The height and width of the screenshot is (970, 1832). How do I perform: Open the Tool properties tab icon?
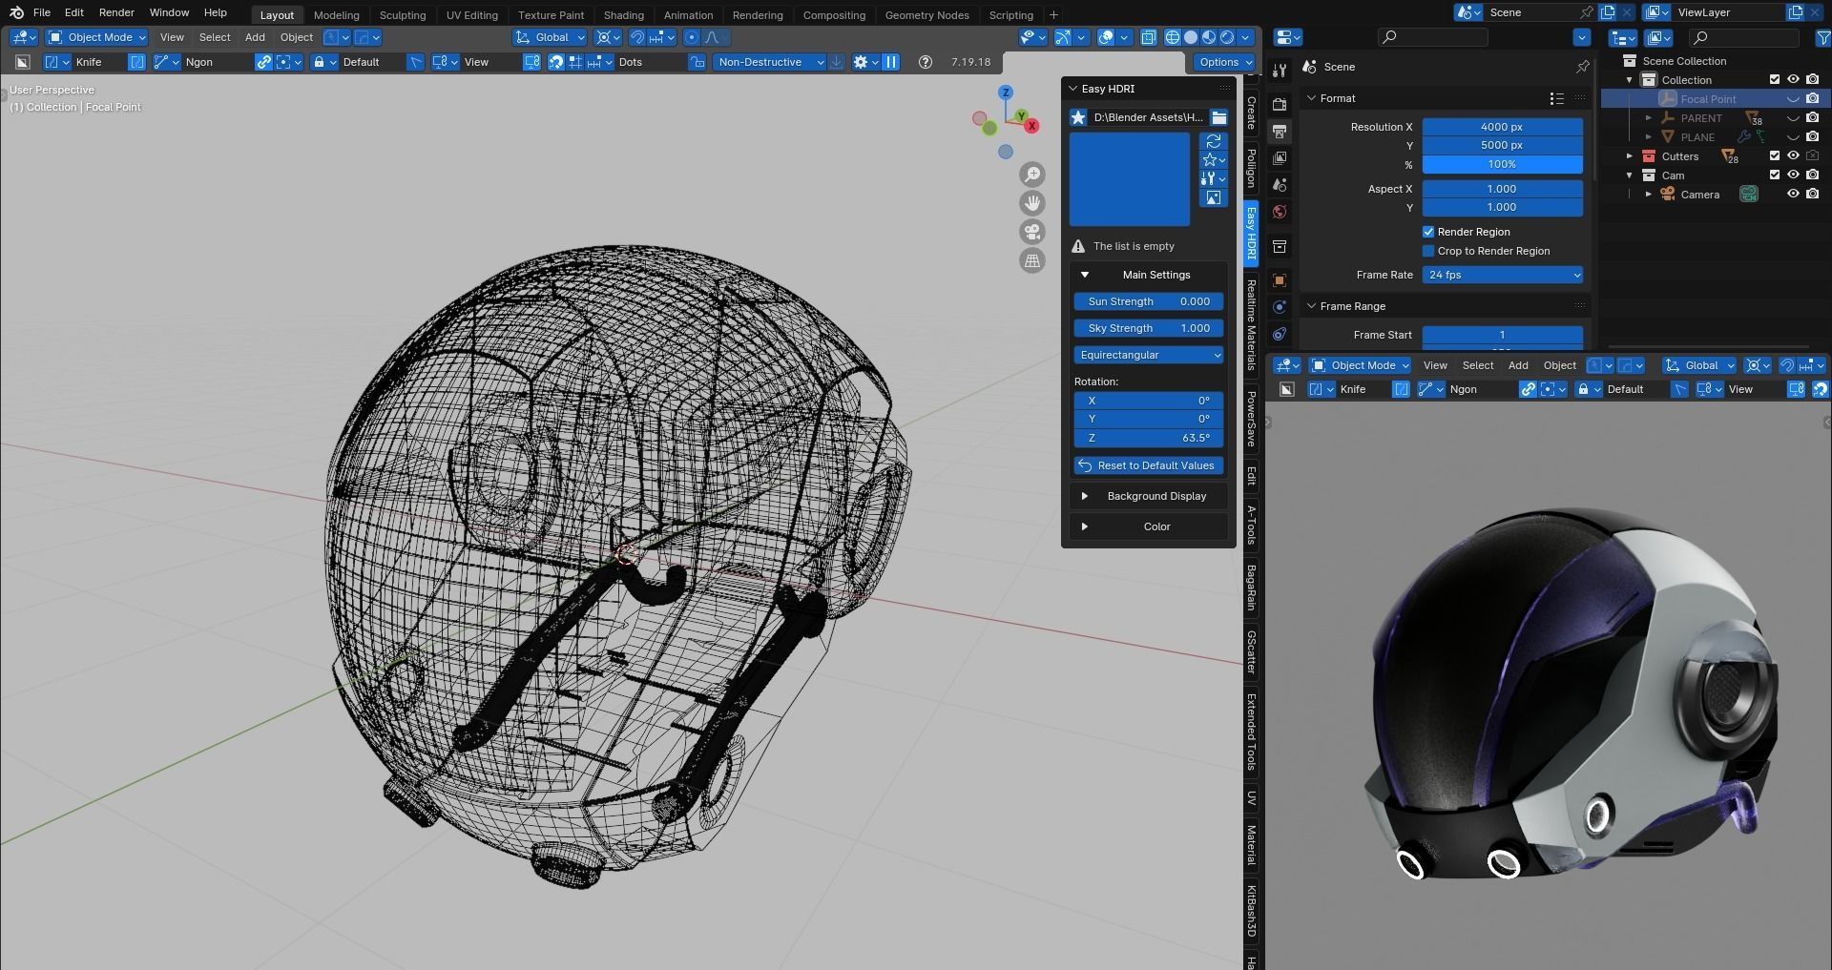(1280, 70)
